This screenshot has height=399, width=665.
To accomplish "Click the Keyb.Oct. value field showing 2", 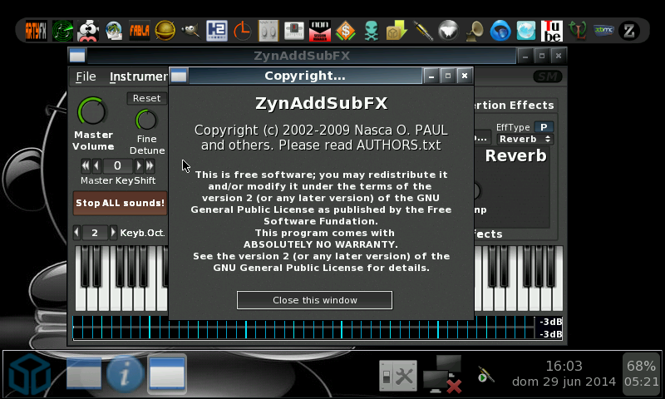I will (x=95, y=233).
